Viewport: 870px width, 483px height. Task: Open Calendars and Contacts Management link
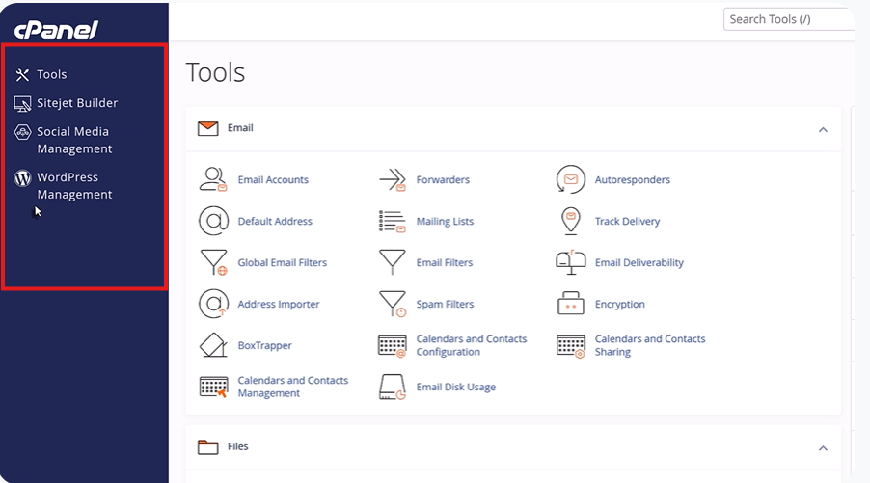[x=293, y=387]
